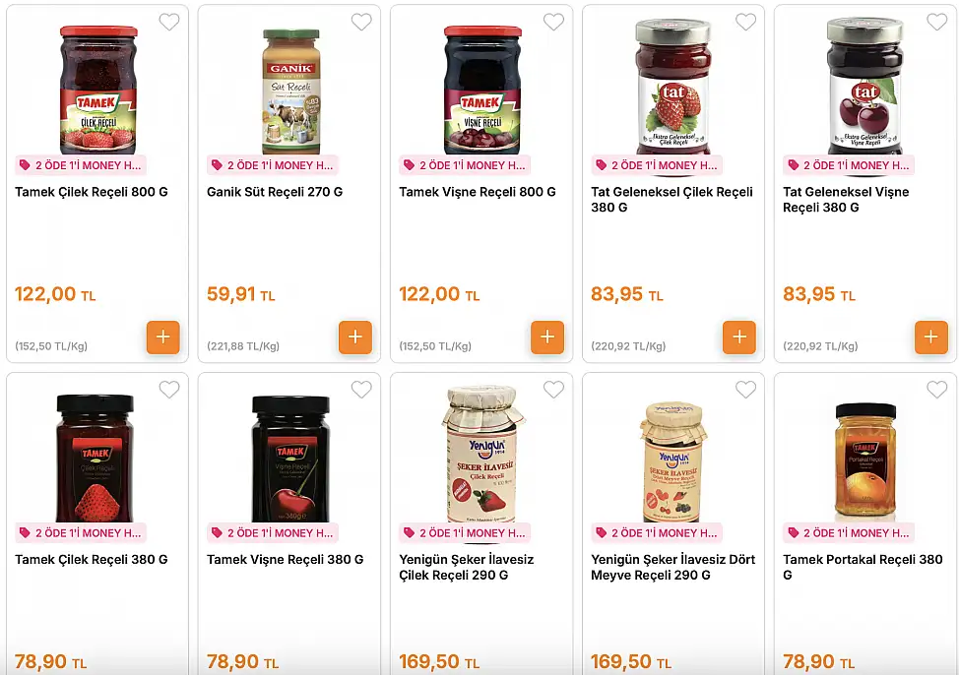Favorite Tamek Çilek Reçeli 800 G with heart

[x=169, y=22]
